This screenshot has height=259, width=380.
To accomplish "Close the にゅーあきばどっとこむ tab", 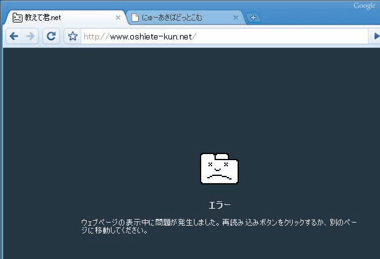I will [236, 18].
